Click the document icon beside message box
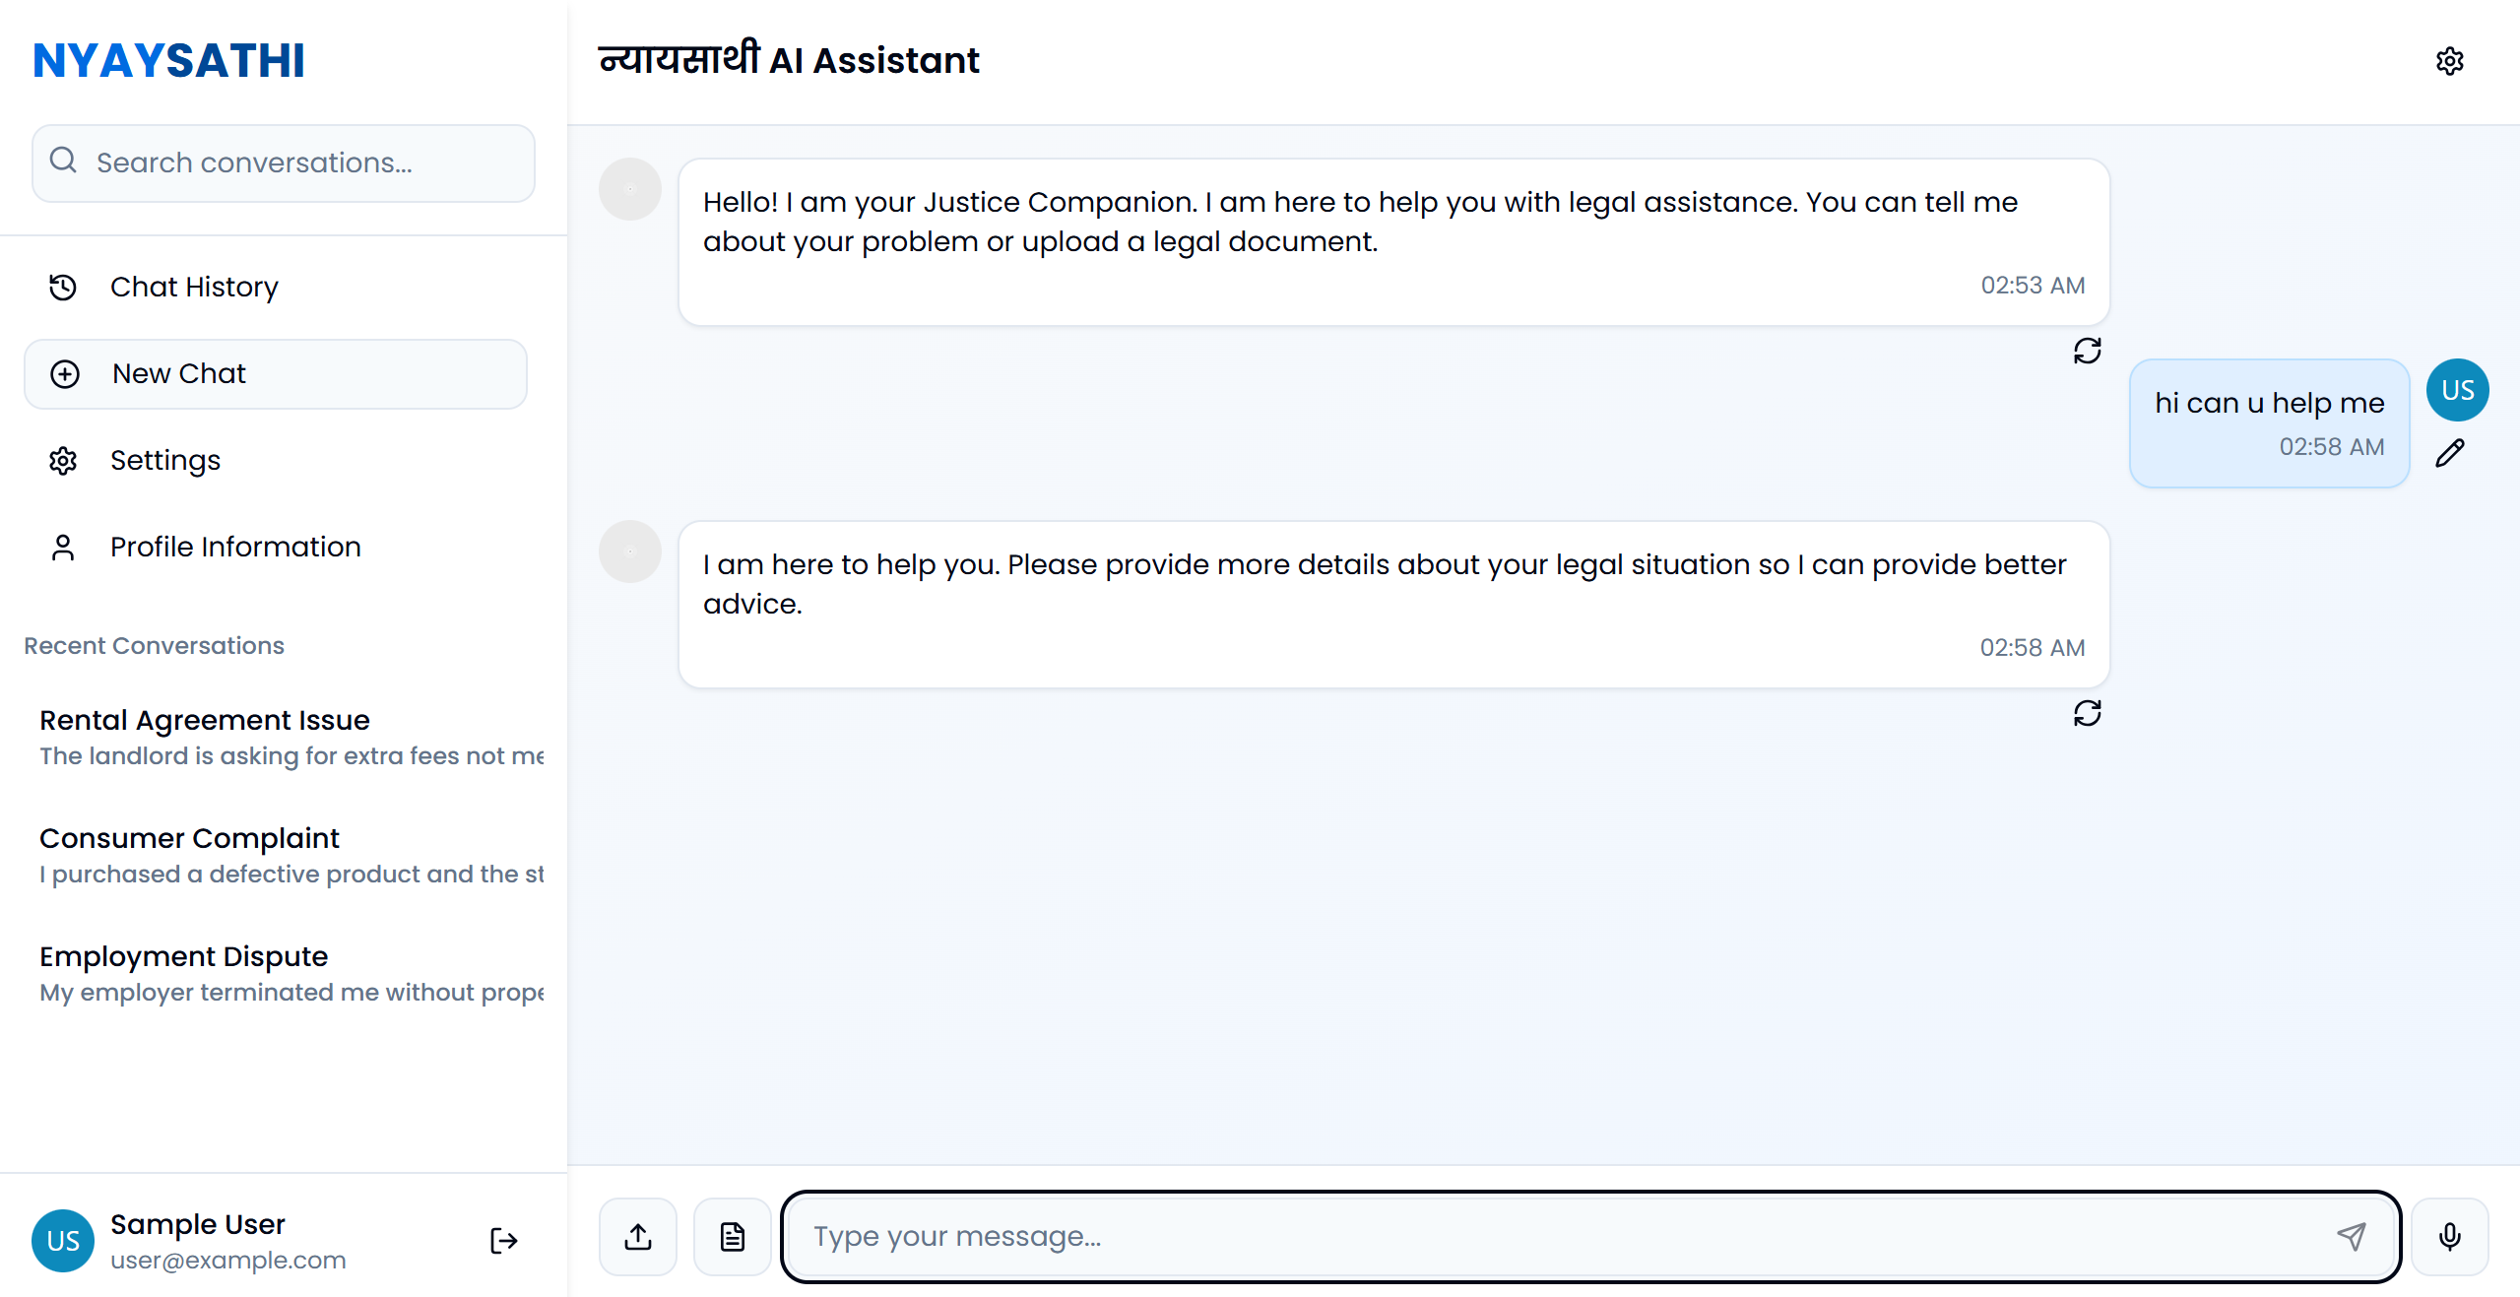The height and width of the screenshot is (1297, 2520). (733, 1237)
